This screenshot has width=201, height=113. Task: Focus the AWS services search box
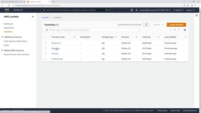point(77,10)
